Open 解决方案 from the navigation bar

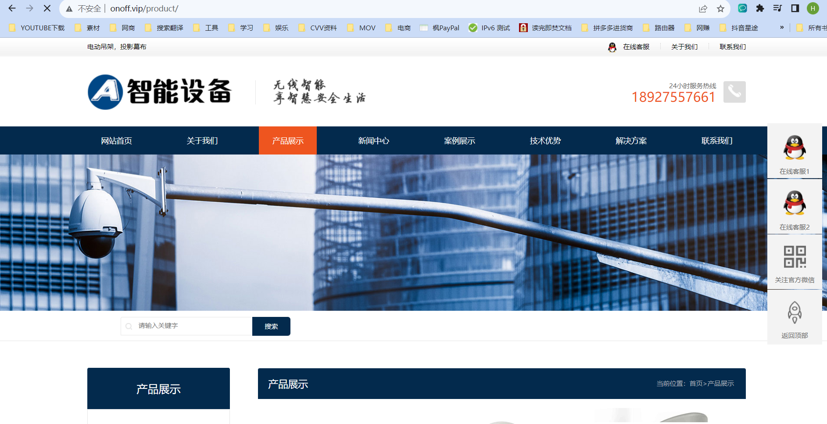pos(631,140)
